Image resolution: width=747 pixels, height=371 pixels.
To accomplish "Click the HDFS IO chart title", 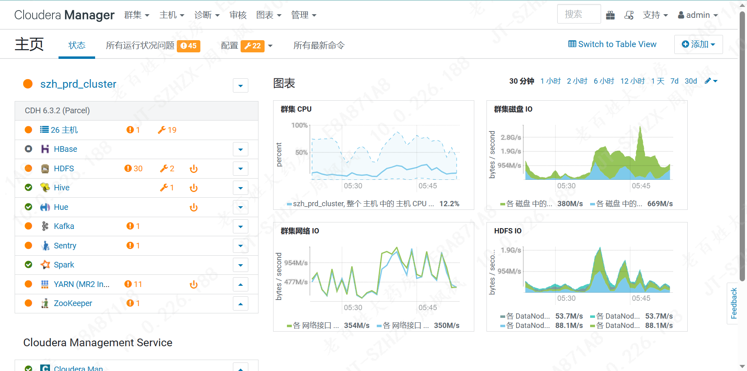I will click(508, 231).
